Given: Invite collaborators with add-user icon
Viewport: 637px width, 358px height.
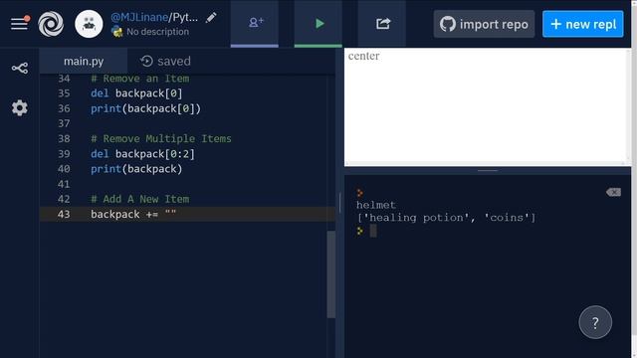Looking at the screenshot, I should [x=255, y=23].
